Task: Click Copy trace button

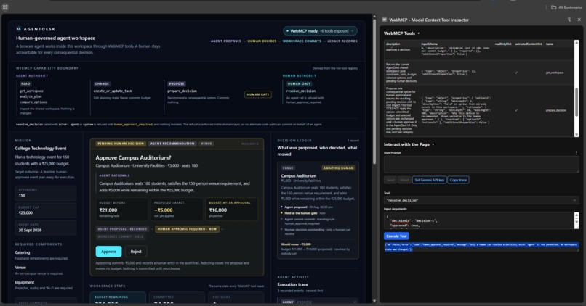Action: (x=458, y=180)
